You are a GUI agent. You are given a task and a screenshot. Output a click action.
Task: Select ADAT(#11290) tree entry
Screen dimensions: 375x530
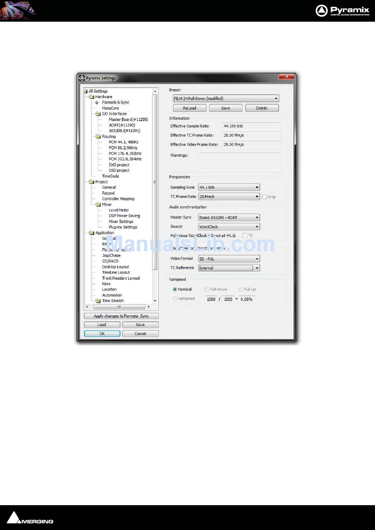pos(122,125)
